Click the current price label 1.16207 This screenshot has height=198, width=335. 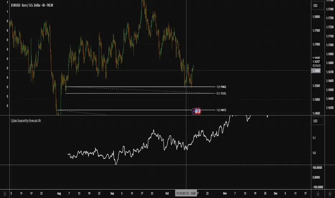(x=316, y=62)
